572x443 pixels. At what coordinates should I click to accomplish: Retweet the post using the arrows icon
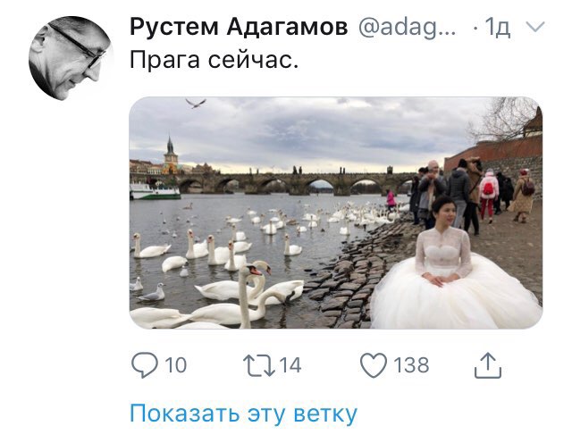(259, 365)
